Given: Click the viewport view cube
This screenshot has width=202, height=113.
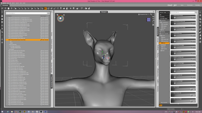Looking at the screenshot, I should 148,20.
